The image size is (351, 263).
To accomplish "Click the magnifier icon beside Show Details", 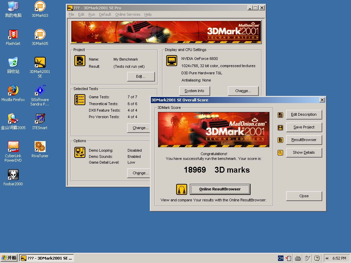I will pos(280,153).
